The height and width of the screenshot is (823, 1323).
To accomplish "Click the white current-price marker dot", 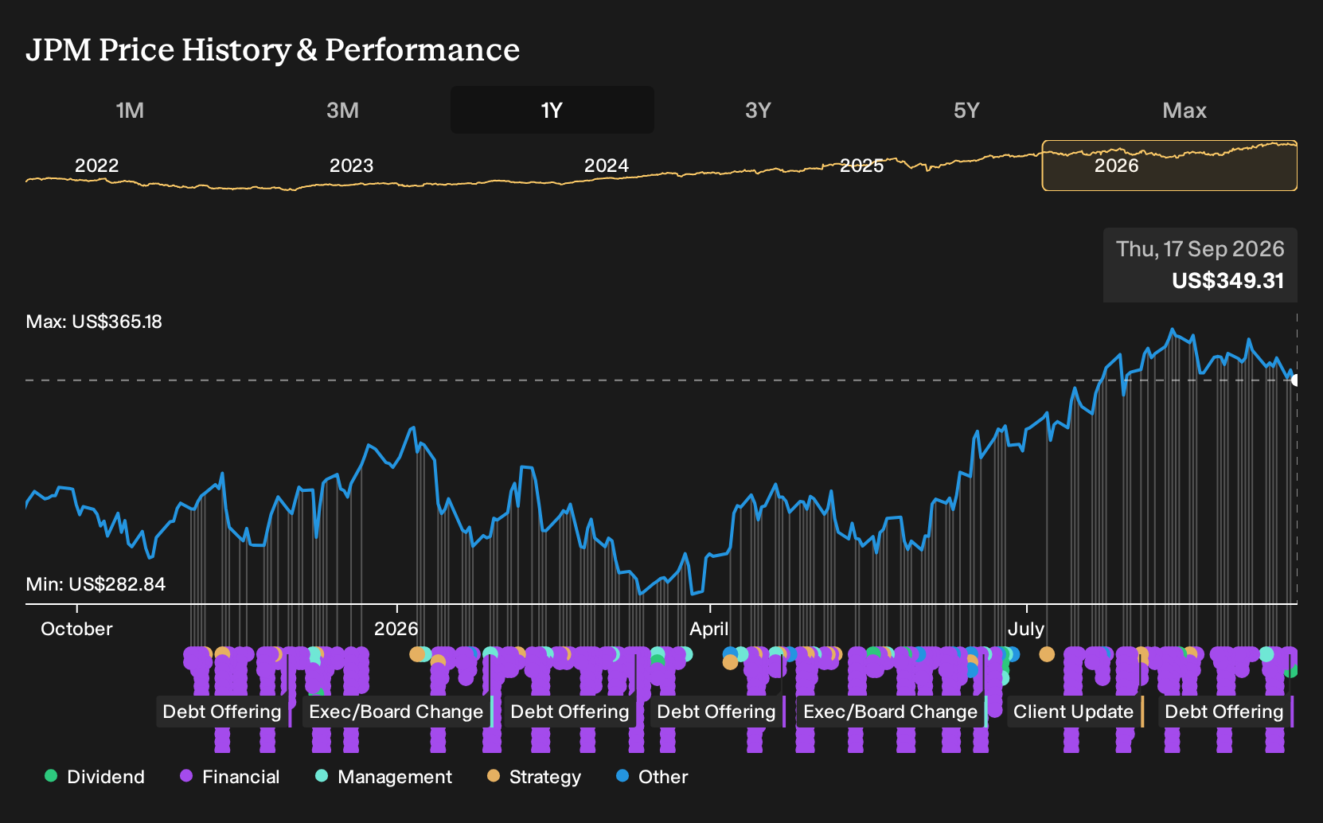I will (x=1295, y=380).
